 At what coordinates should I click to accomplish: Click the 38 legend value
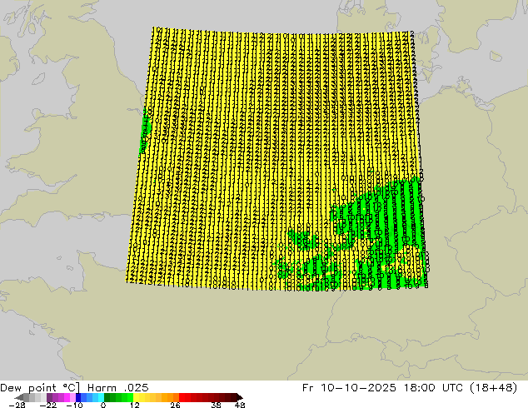[217, 406]
